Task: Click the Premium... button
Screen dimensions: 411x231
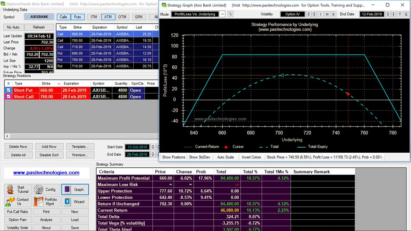Action: pos(80,155)
